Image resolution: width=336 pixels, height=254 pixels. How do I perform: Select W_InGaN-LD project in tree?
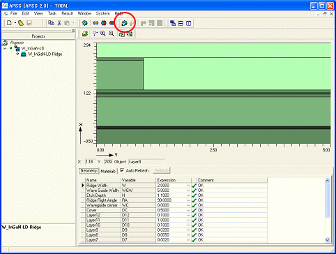(x=33, y=48)
